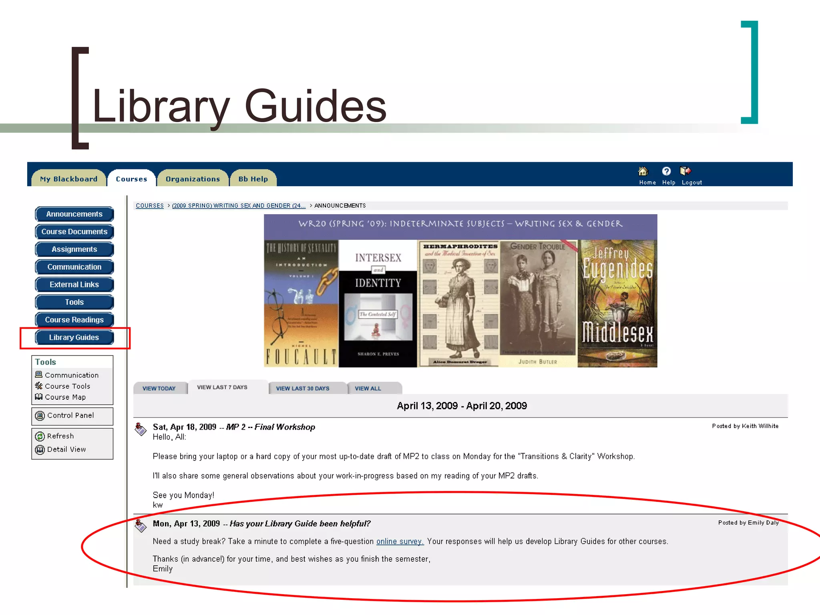Click the Intersex and Identity book cover

coord(378,303)
